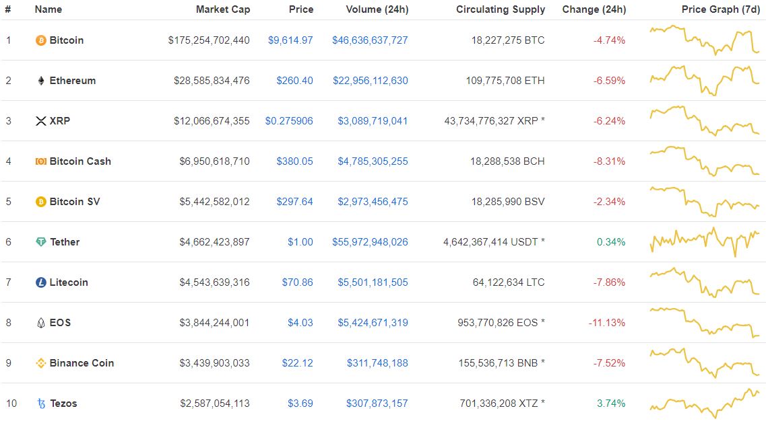Sort by Volume (24h) column header
The width and height of the screenshot is (766, 423).
click(x=377, y=9)
